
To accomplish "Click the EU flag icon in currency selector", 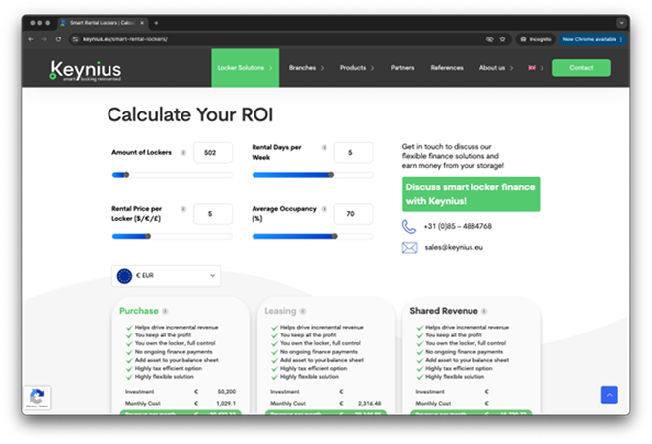I will (x=124, y=276).
